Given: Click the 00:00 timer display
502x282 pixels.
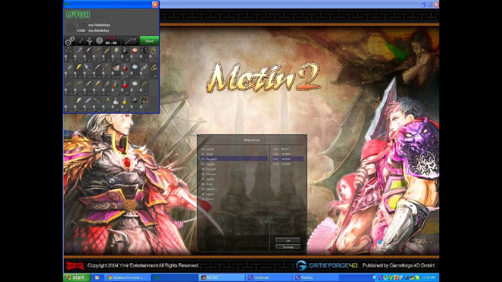Looking at the screenshot, I should coord(111,43).
